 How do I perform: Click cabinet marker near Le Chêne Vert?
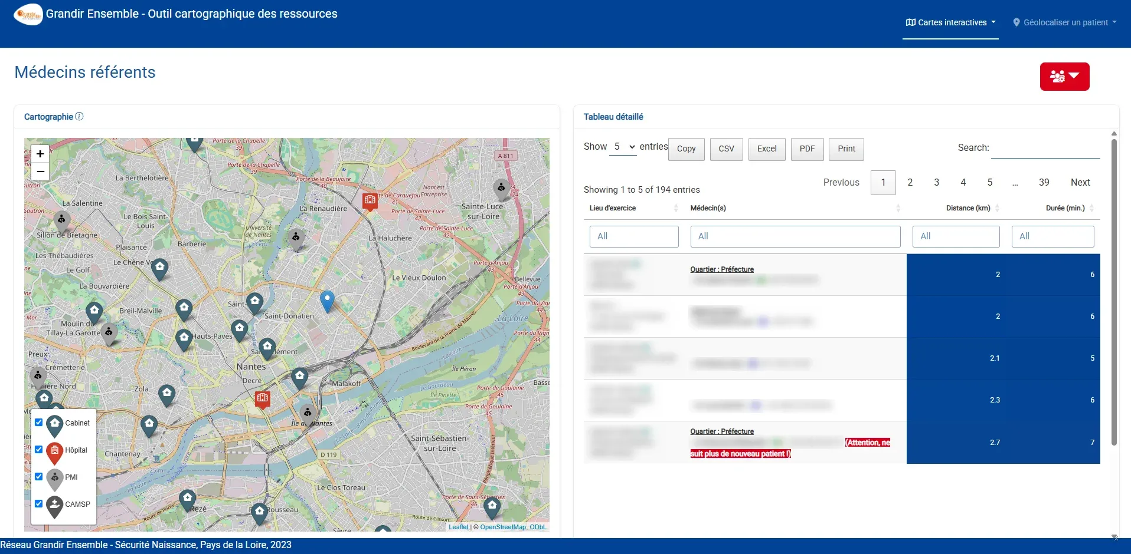click(x=160, y=269)
